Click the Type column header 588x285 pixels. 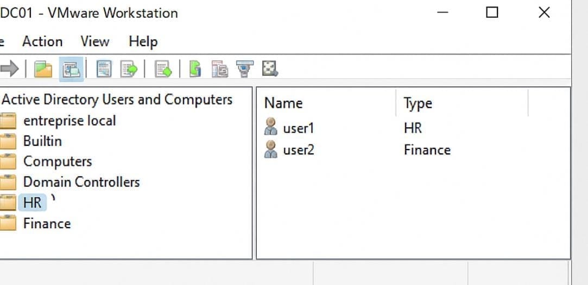(418, 103)
